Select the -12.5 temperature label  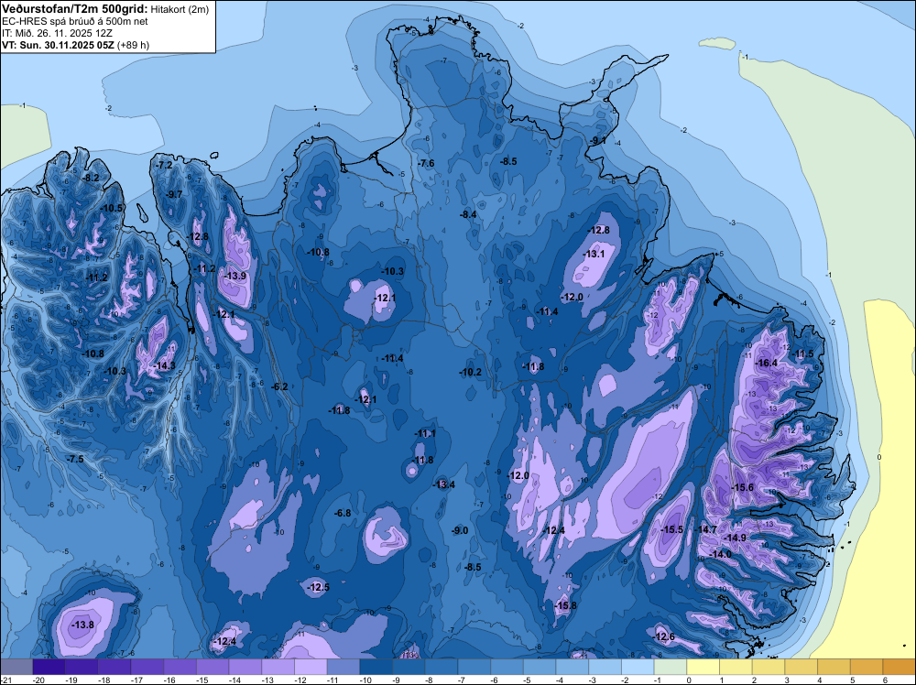(x=319, y=587)
